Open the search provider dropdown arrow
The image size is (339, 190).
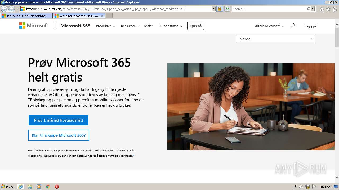[x=313, y=9]
